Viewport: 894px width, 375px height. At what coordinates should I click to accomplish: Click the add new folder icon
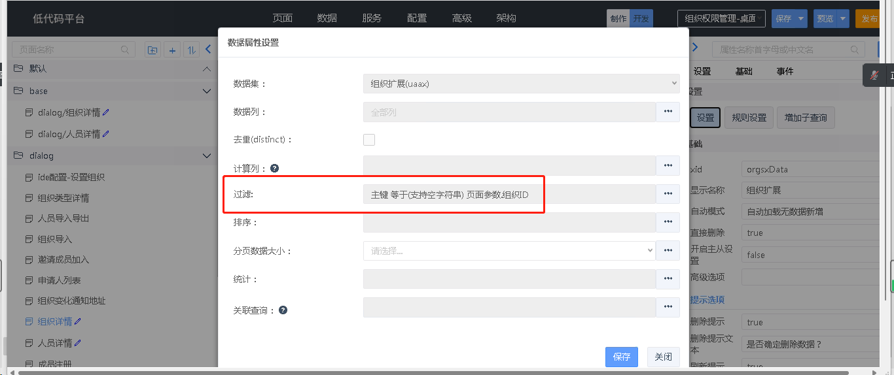point(152,50)
